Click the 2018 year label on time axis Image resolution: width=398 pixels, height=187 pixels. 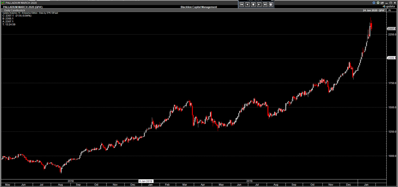point(71,181)
